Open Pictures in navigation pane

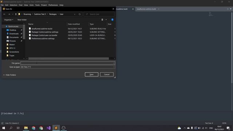[x=12, y=41]
